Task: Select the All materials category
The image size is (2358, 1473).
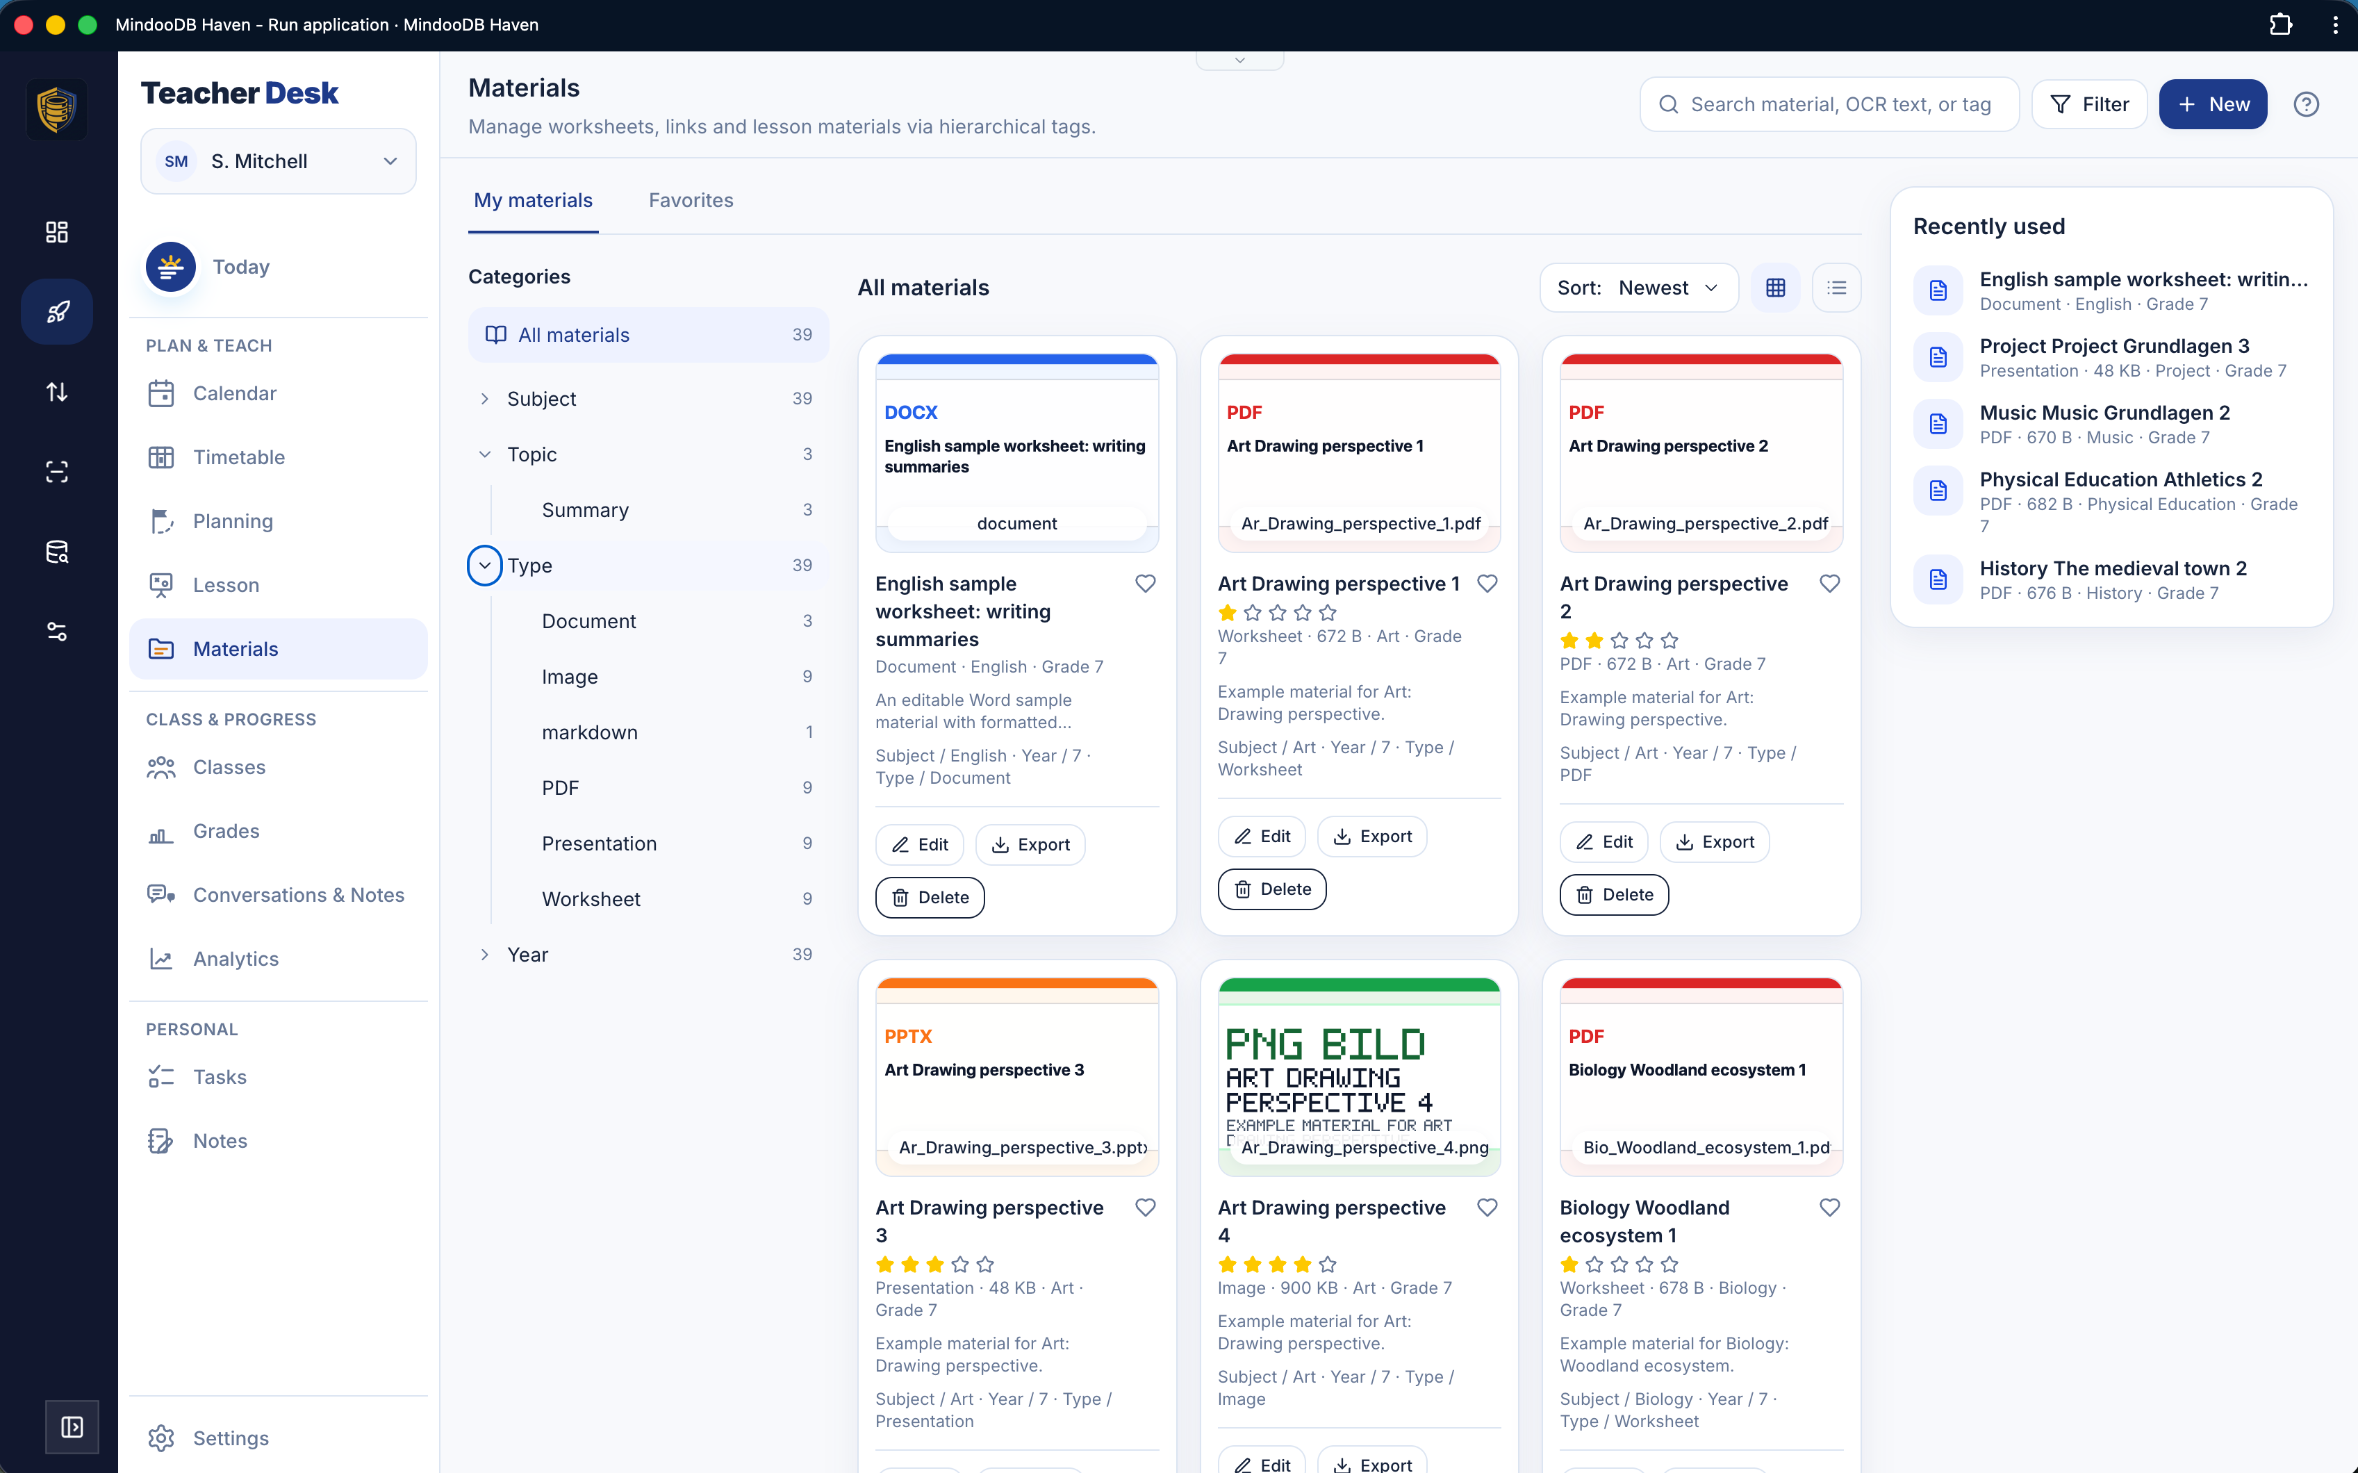Action: coord(649,334)
